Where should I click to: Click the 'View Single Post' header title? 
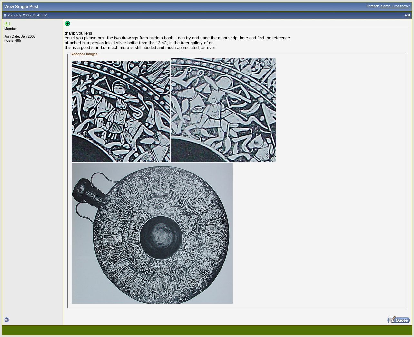click(21, 6)
